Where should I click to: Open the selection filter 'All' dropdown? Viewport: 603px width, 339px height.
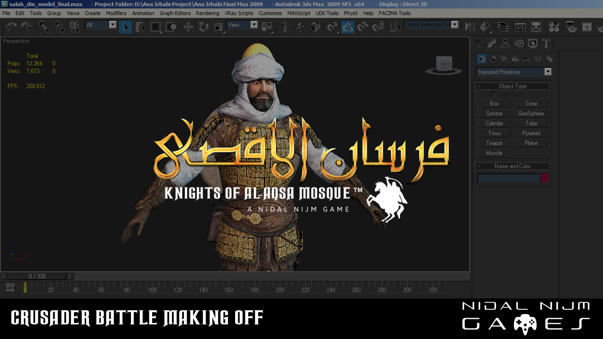pos(113,25)
